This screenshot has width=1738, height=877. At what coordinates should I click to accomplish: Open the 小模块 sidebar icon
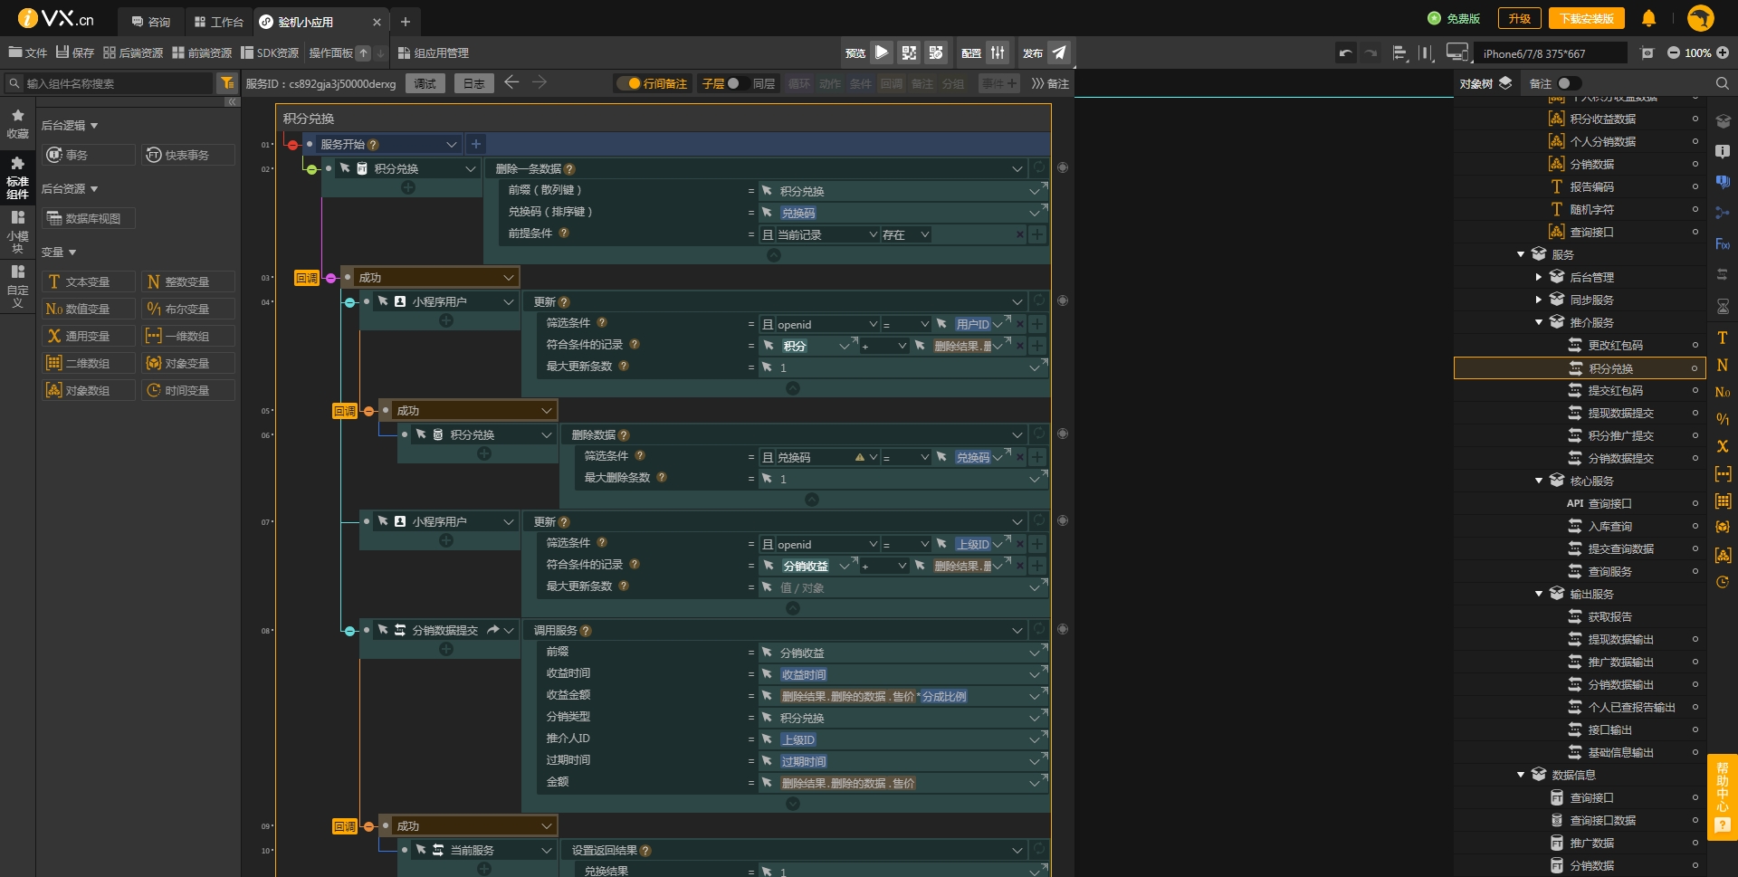17,232
